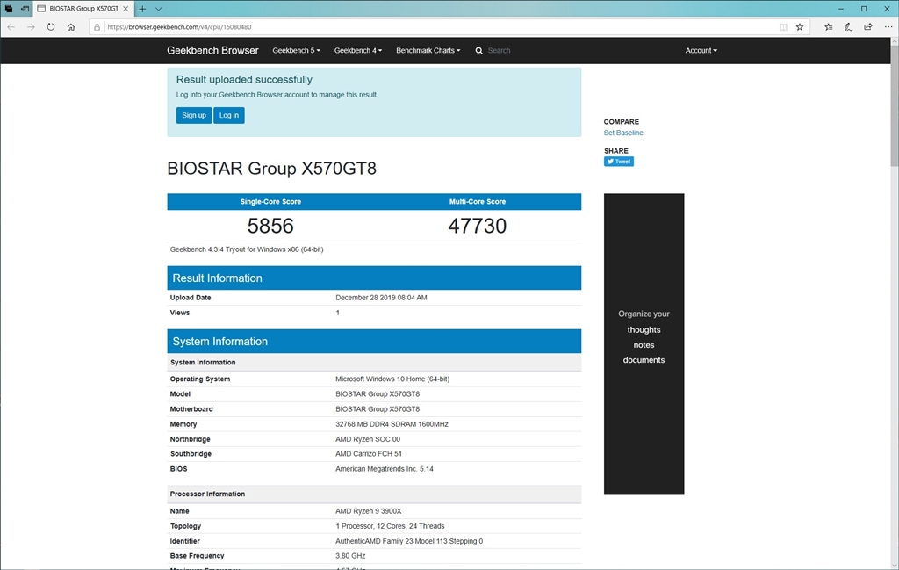Expand the Geekbench 5 dropdown menu
This screenshot has height=570, width=899.
click(297, 50)
